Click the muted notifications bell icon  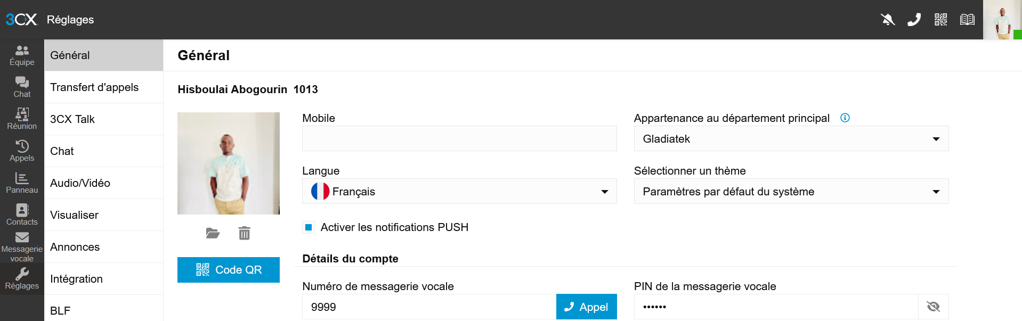tap(888, 20)
